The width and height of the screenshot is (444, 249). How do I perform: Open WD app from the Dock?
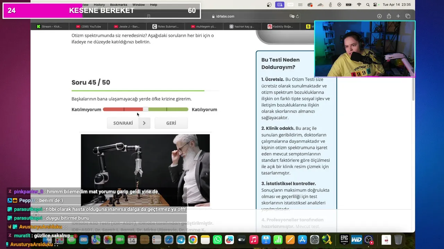point(357,240)
